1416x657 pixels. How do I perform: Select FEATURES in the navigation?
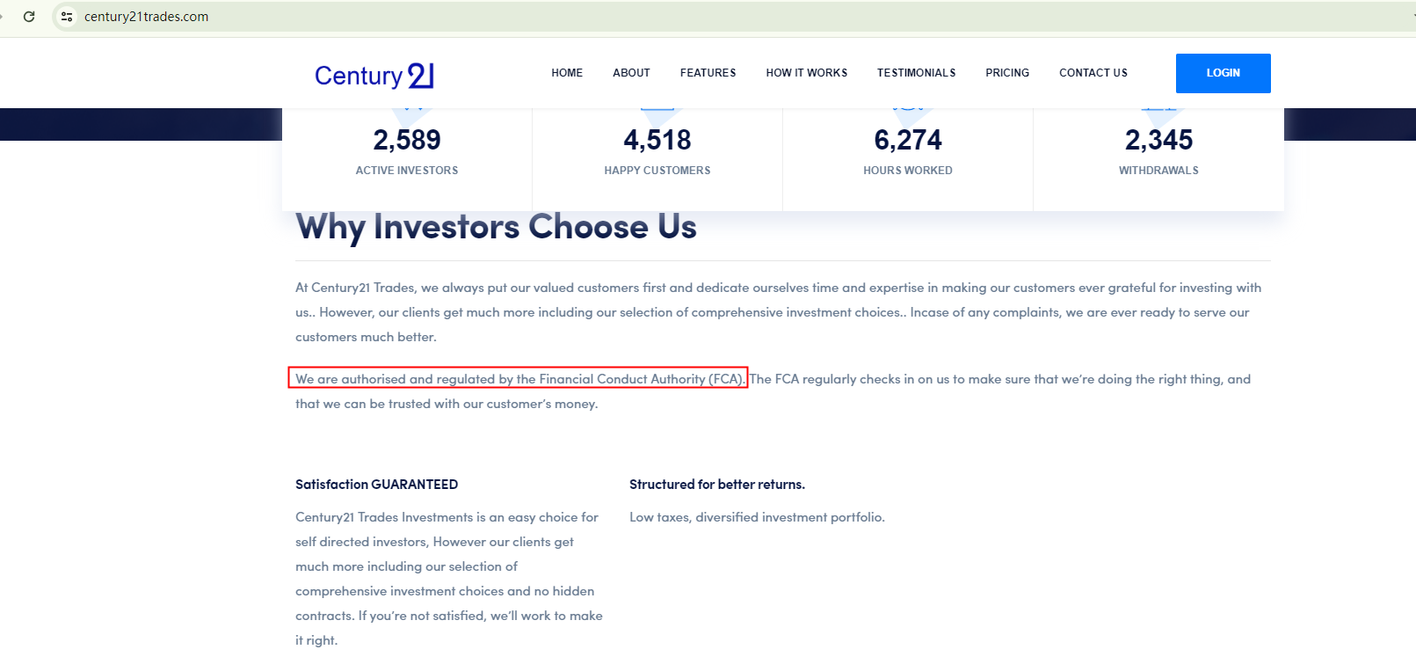pyautogui.click(x=708, y=73)
